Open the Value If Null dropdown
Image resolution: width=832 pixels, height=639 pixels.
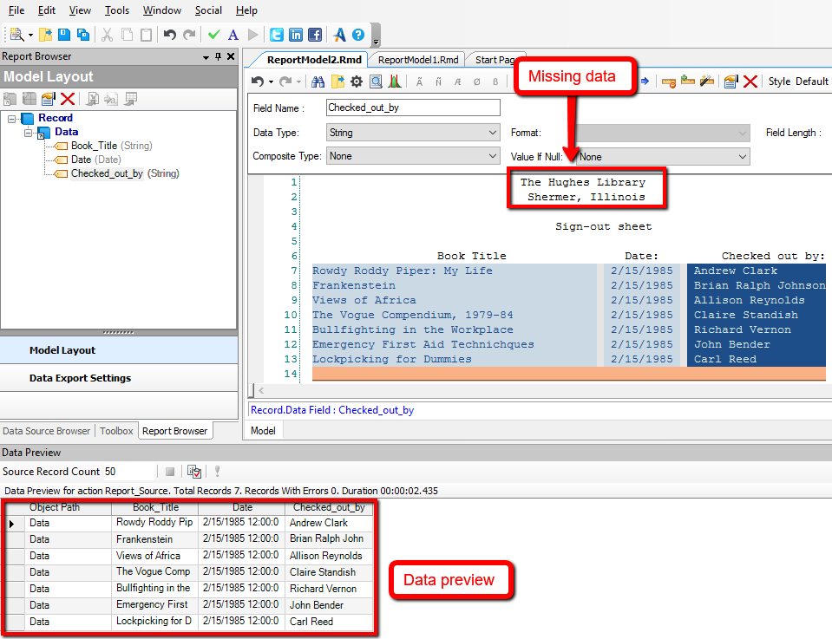[662, 157]
